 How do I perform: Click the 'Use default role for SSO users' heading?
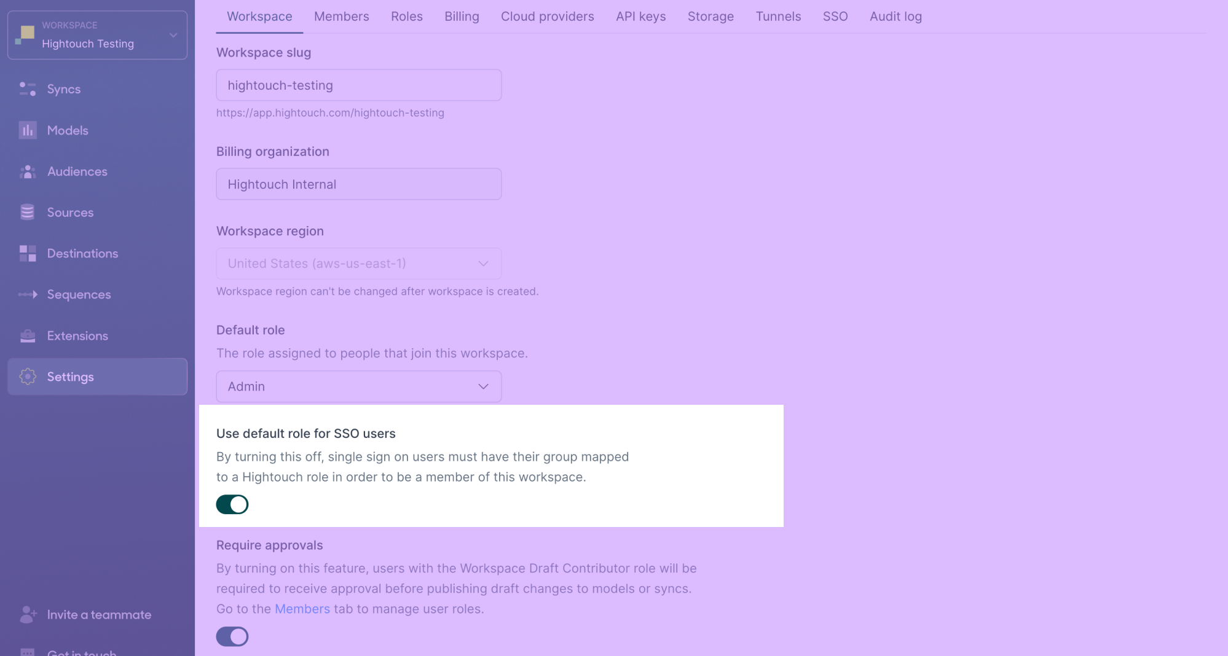pos(306,433)
